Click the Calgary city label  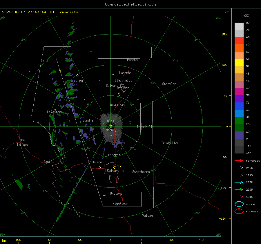113,171
